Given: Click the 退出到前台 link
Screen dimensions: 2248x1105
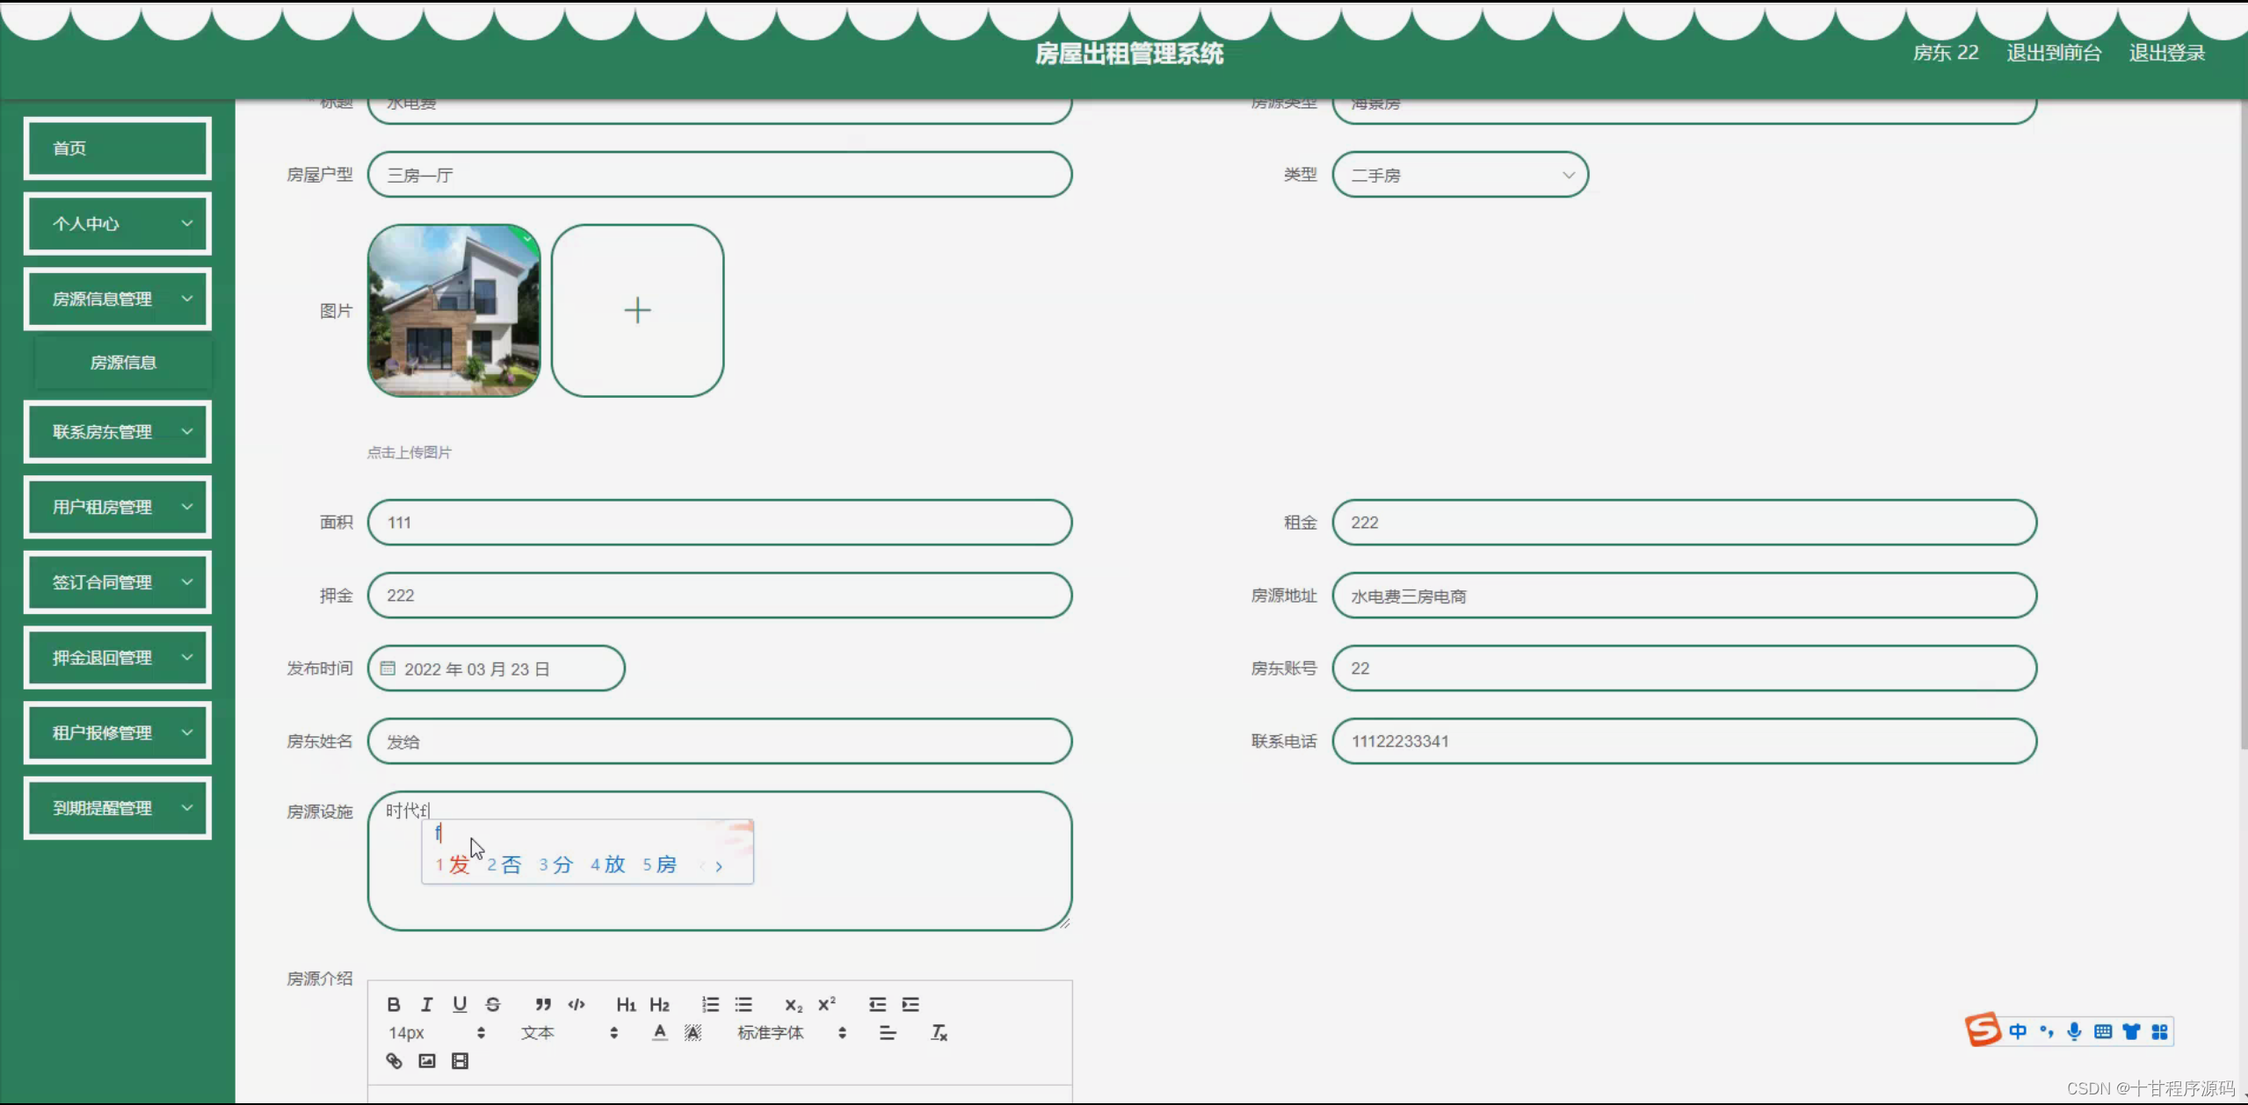Looking at the screenshot, I should coord(2053,53).
